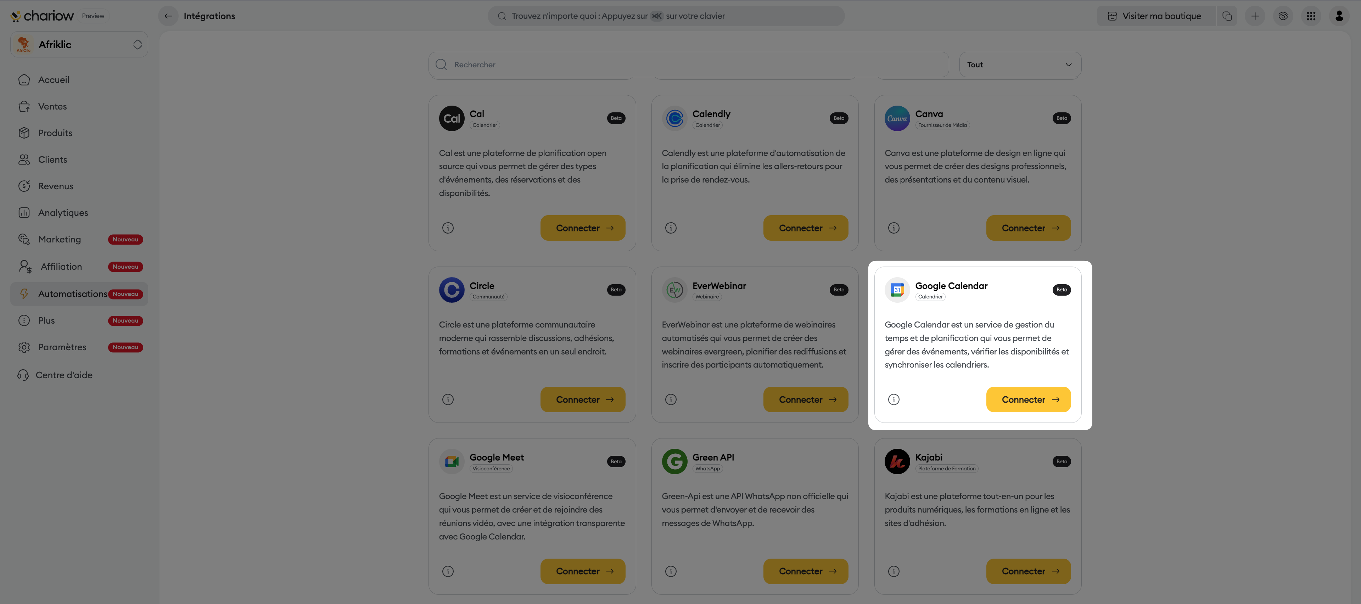
Task: Click the info icon on Google Calendar card
Action: [894, 399]
